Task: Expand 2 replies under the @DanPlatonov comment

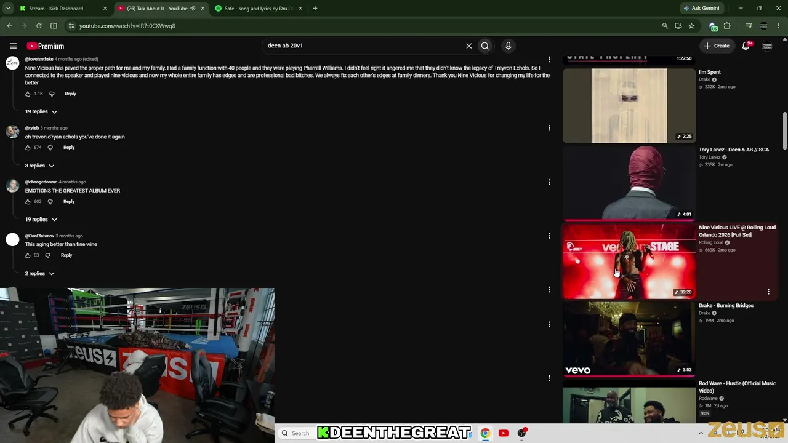Action: (39, 273)
